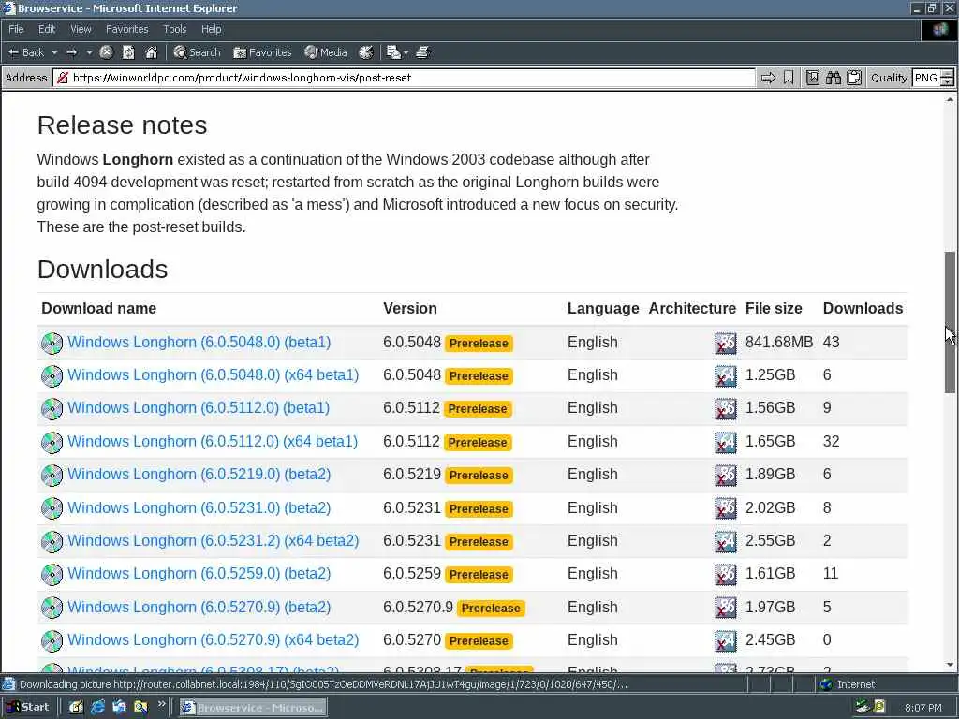The height and width of the screenshot is (719, 959).
Task: Click the Home icon in toolbar
Action: click(151, 52)
